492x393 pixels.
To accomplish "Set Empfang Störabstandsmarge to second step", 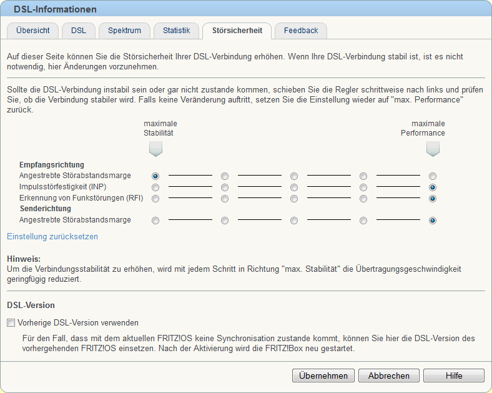I will point(225,176).
